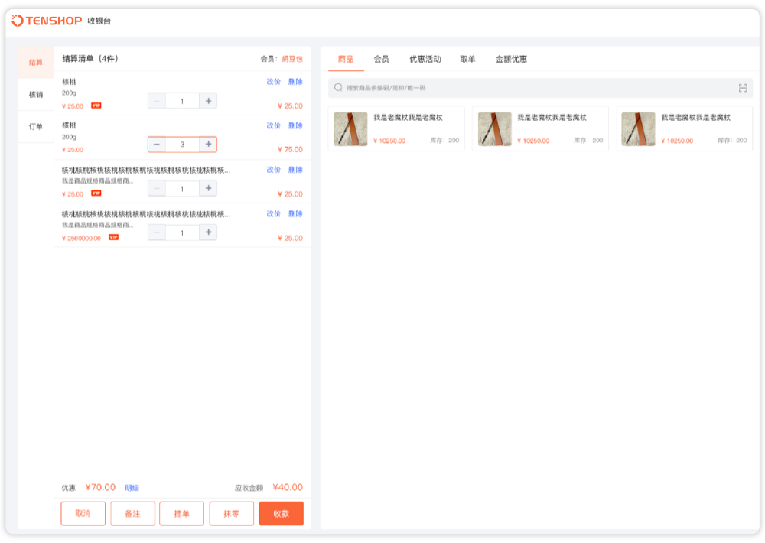
Task: Click the barcode scan icon in search bar
Action: point(743,88)
